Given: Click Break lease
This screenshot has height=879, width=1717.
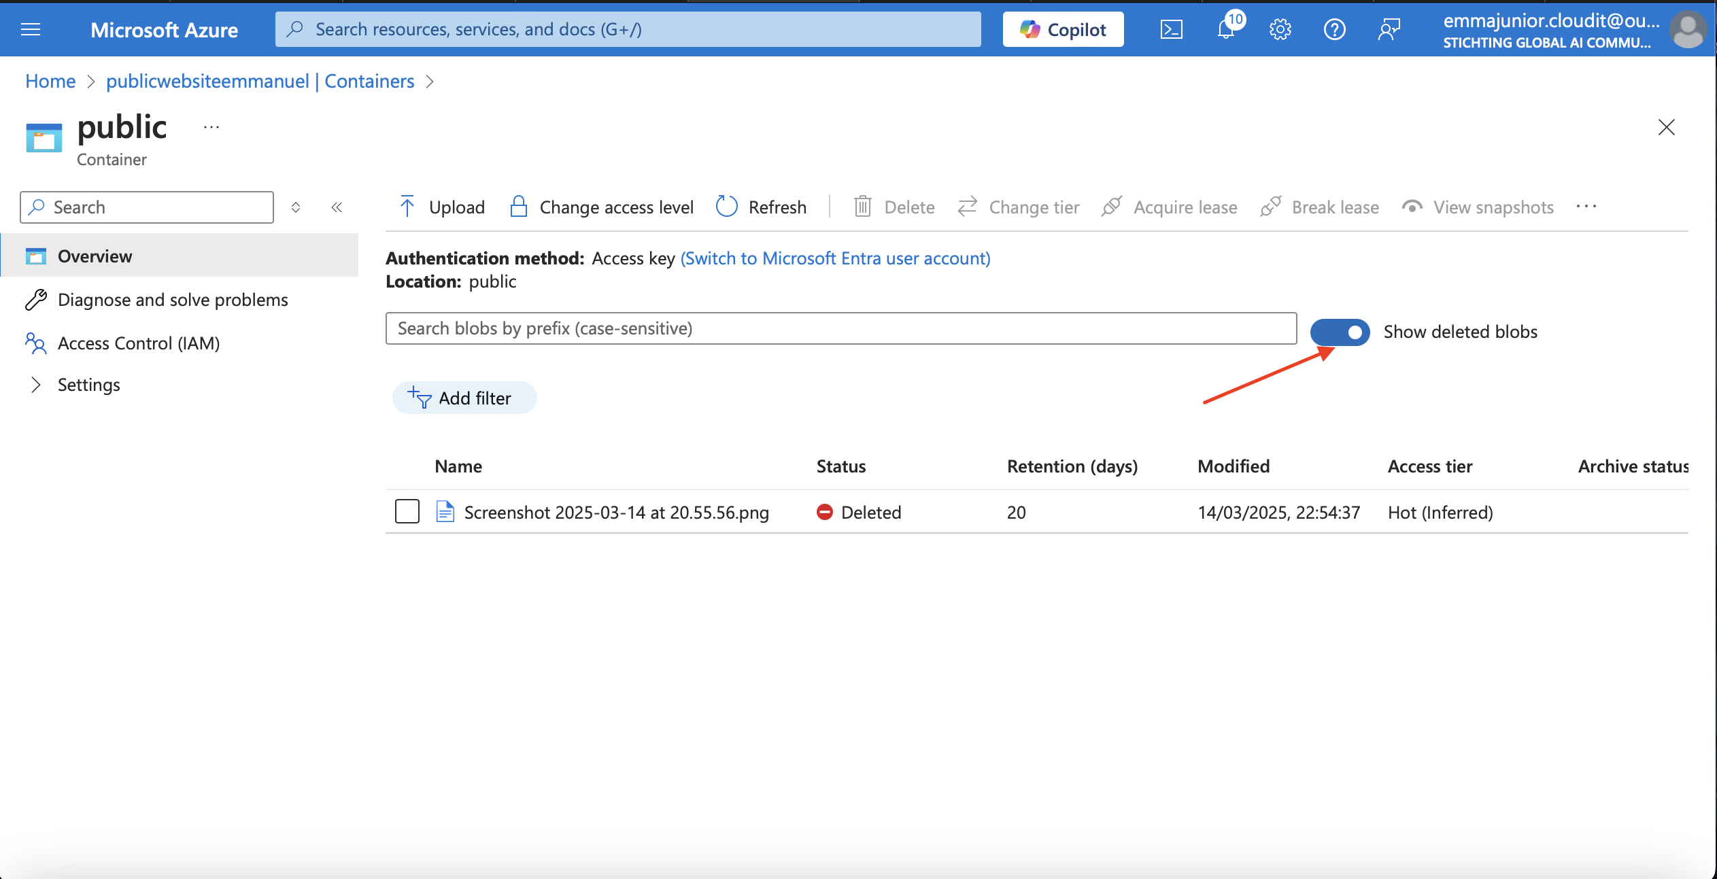Looking at the screenshot, I should pyautogui.click(x=1320, y=207).
